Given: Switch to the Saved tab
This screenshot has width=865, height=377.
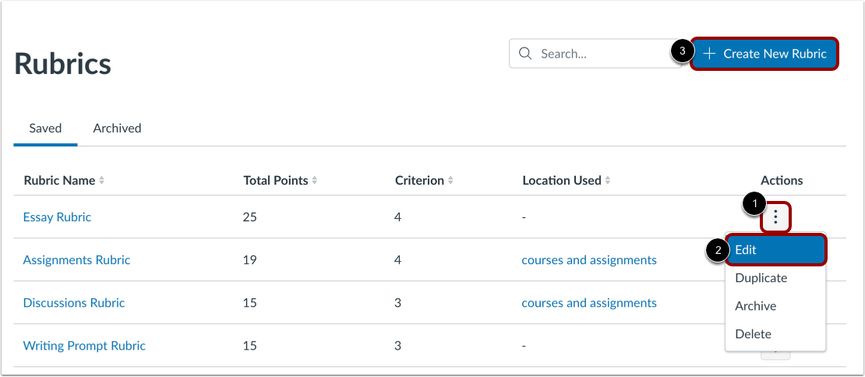Looking at the screenshot, I should (45, 128).
